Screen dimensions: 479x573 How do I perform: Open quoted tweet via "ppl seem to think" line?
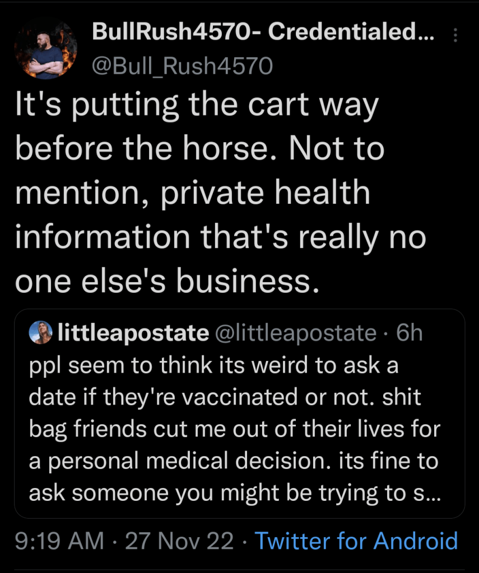(x=213, y=366)
